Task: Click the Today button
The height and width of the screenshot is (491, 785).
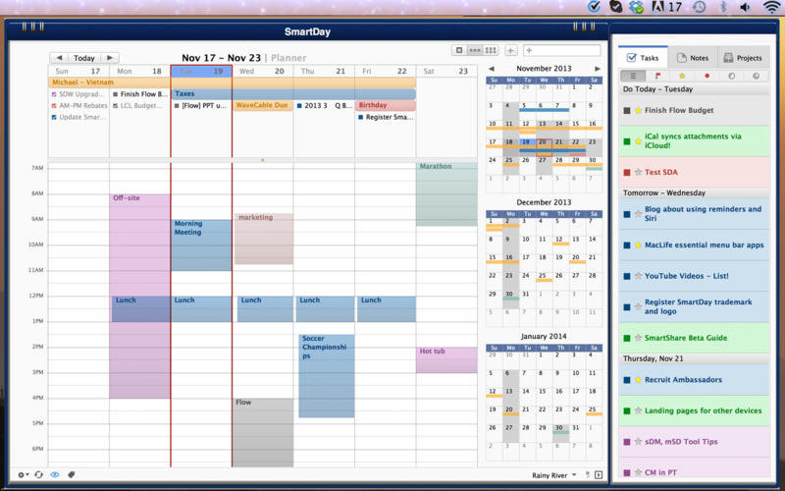Action: pos(84,58)
